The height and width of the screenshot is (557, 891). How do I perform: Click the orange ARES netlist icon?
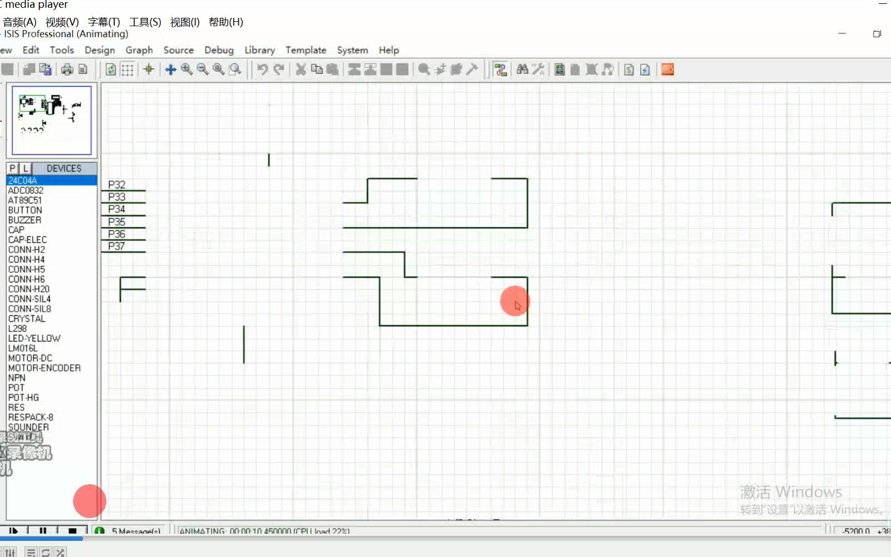pyautogui.click(x=668, y=70)
